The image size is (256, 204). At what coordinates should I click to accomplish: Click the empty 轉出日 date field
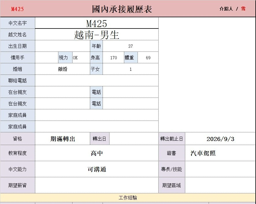pyautogui.click(x=134, y=139)
